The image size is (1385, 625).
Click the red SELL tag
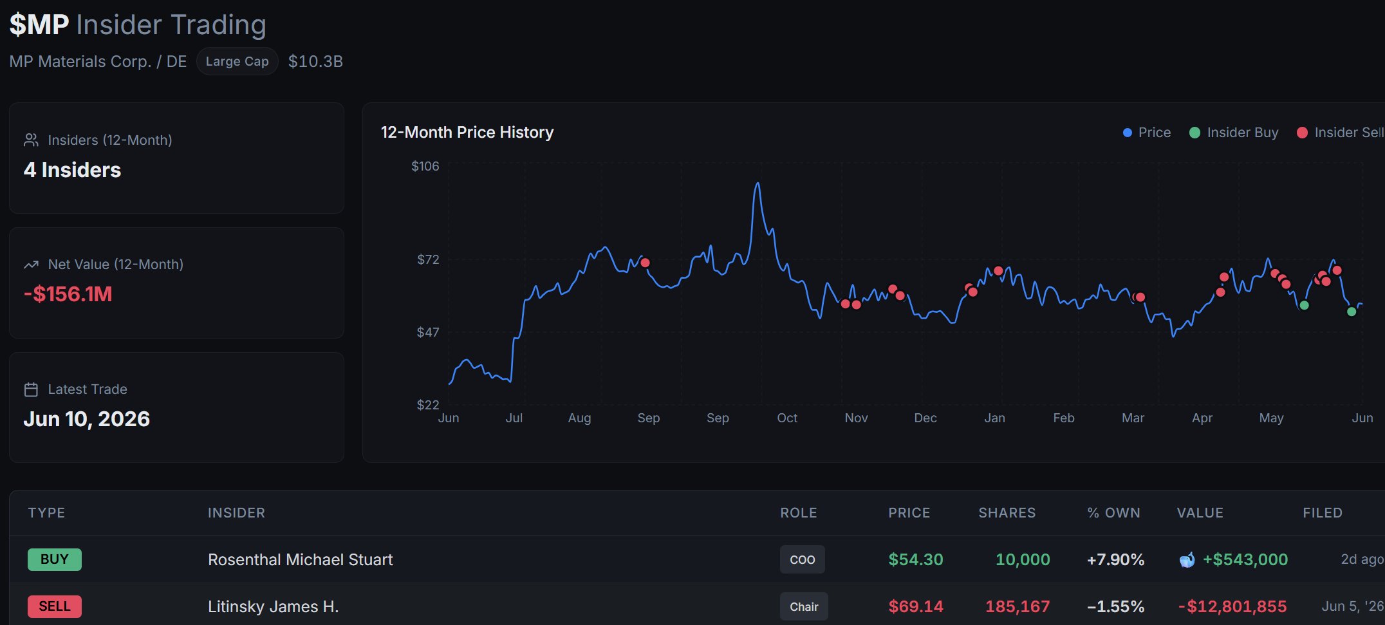55,606
